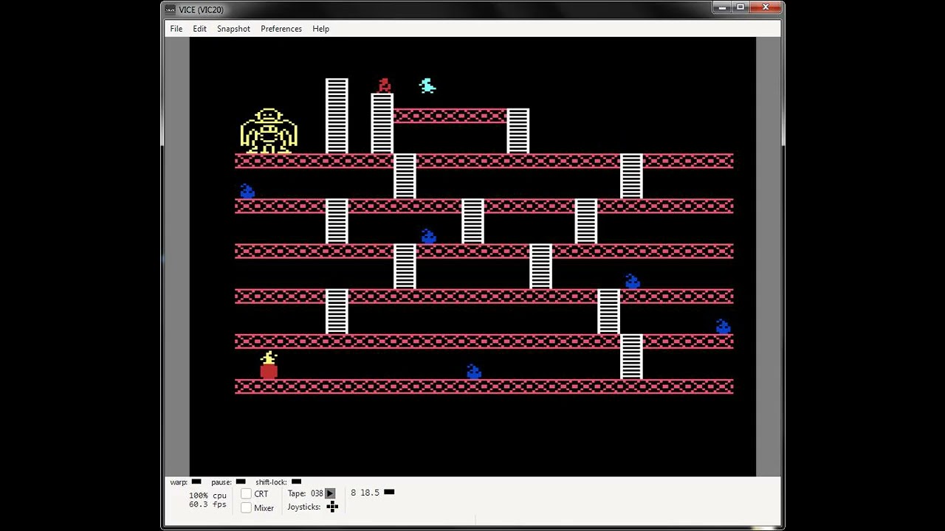Open the Preferences menu

[281, 29]
